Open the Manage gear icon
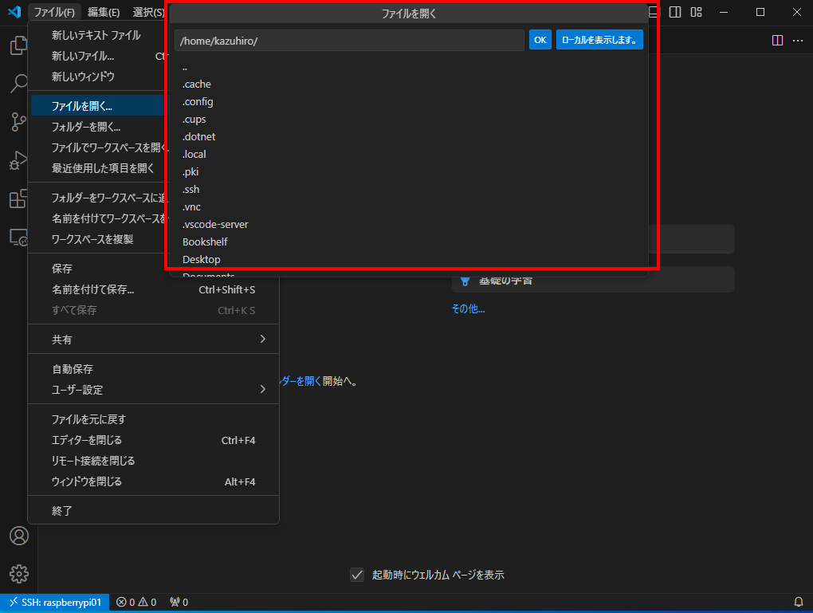The height and width of the screenshot is (613, 813). [x=18, y=573]
